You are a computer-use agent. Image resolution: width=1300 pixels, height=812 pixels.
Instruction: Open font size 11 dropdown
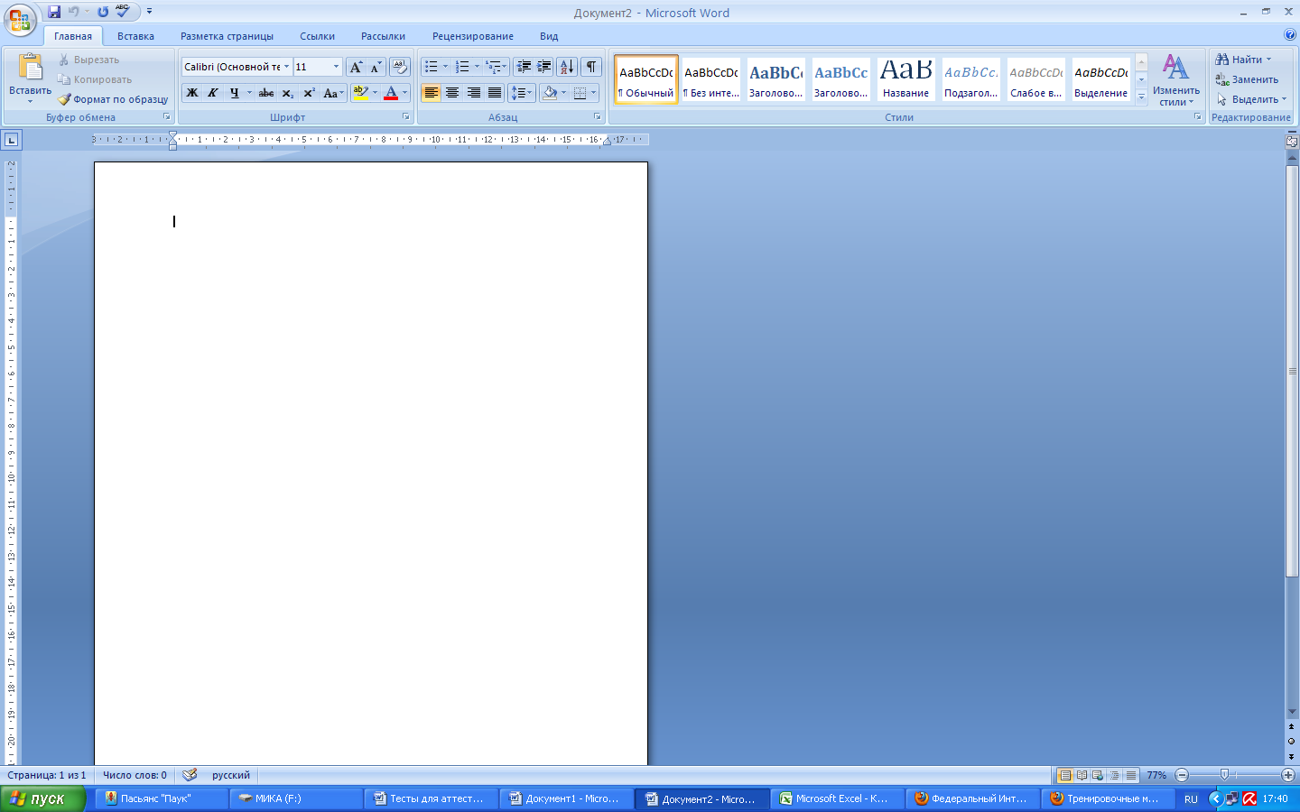(x=336, y=67)
